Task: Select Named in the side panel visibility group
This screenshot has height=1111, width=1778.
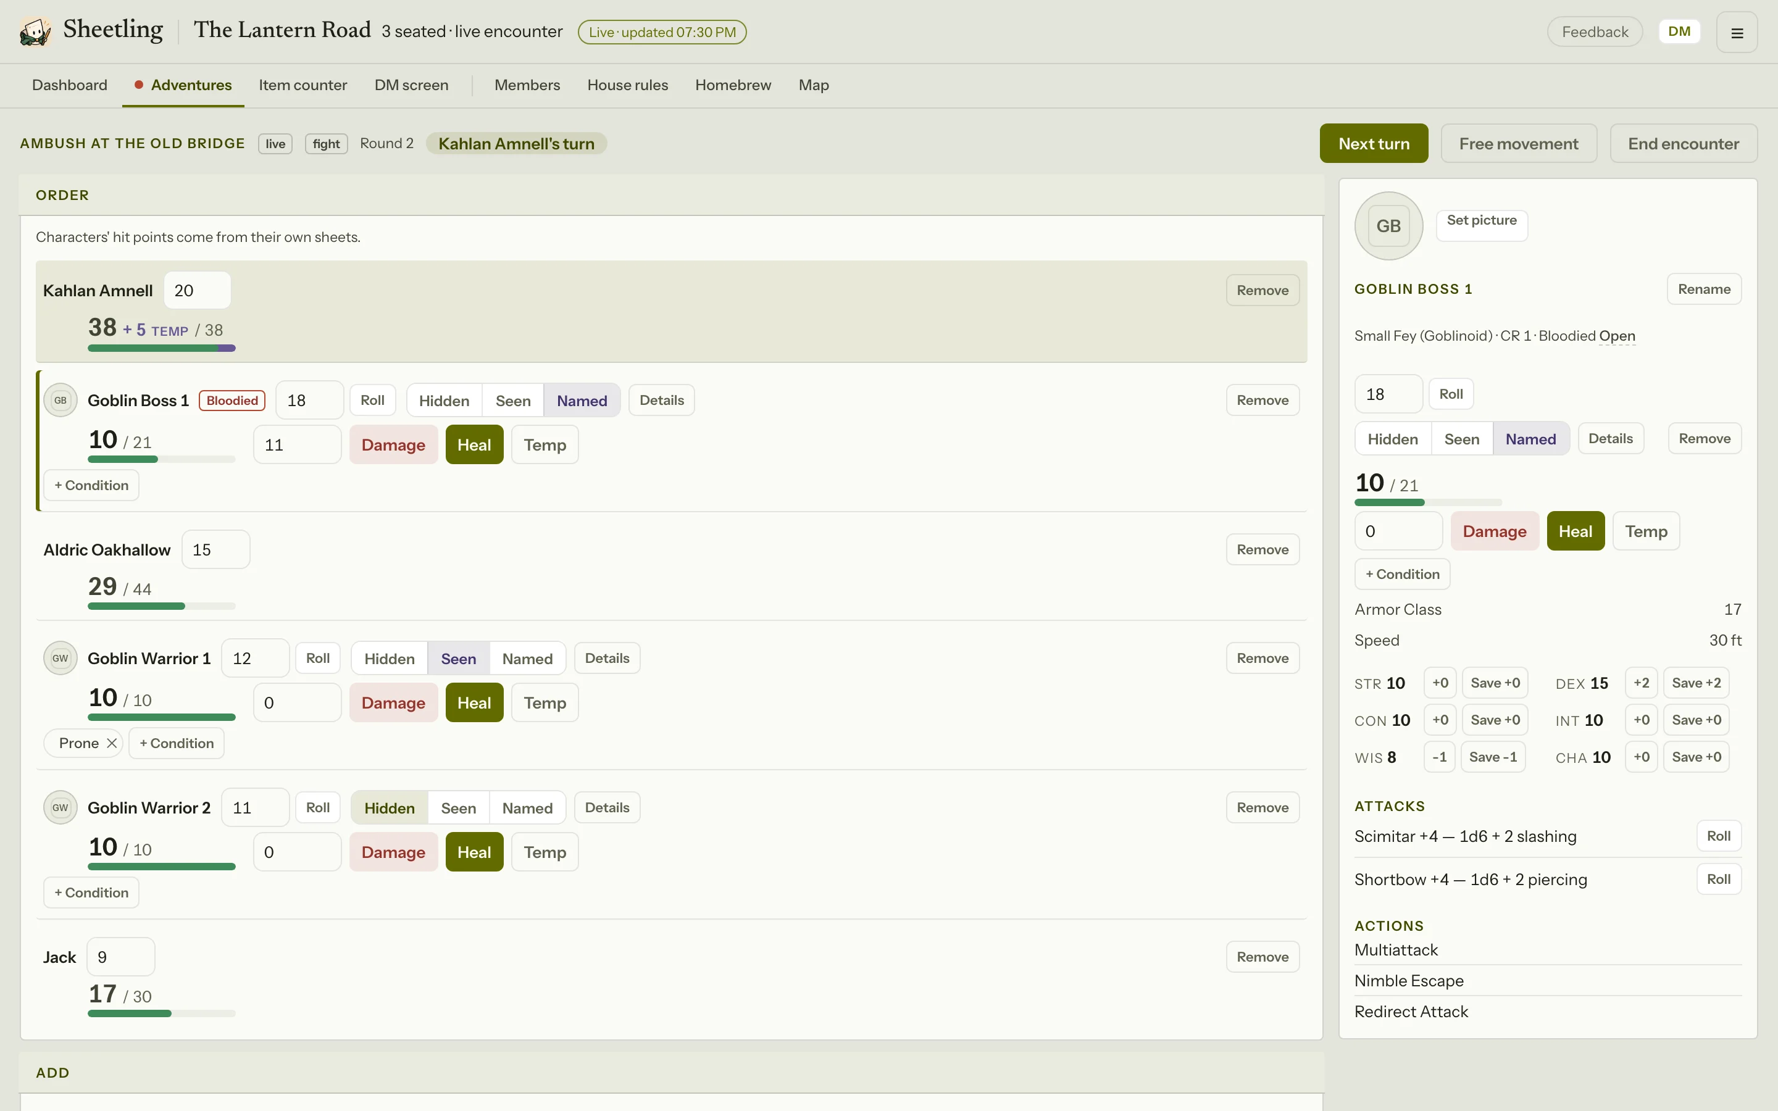Action: pos(1530,439)
